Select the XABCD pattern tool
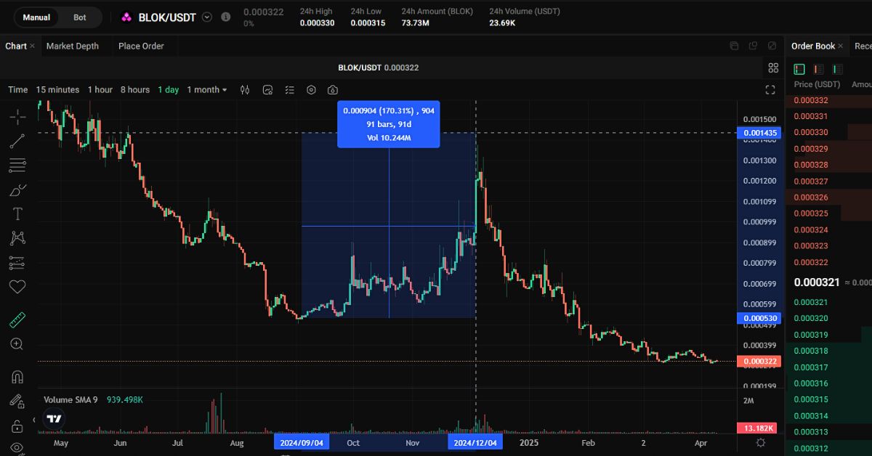 [x=17, y=237]
